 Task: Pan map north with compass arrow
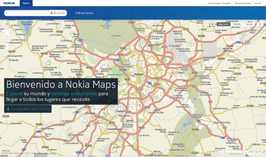[x=7, y=29]
